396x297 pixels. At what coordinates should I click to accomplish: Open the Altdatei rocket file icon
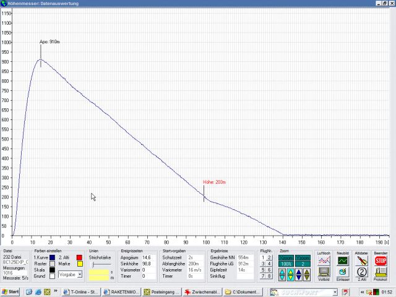(x=362, y=261)
